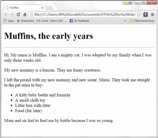This screenshot has width=158, height=138.
Task: Click the address bar URL field
Action: click(x=85, y=15)
